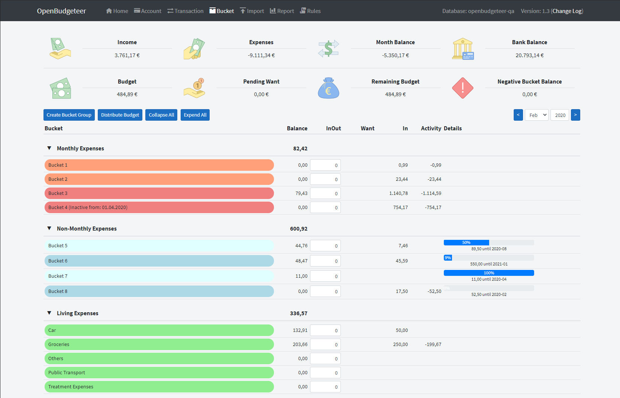Viewport: 620px width, 398px height.
Task: Collapse the Monthly Expenses group
Action: [49, 148]
